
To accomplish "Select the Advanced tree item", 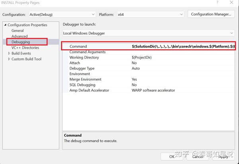I will pos(20,36).
